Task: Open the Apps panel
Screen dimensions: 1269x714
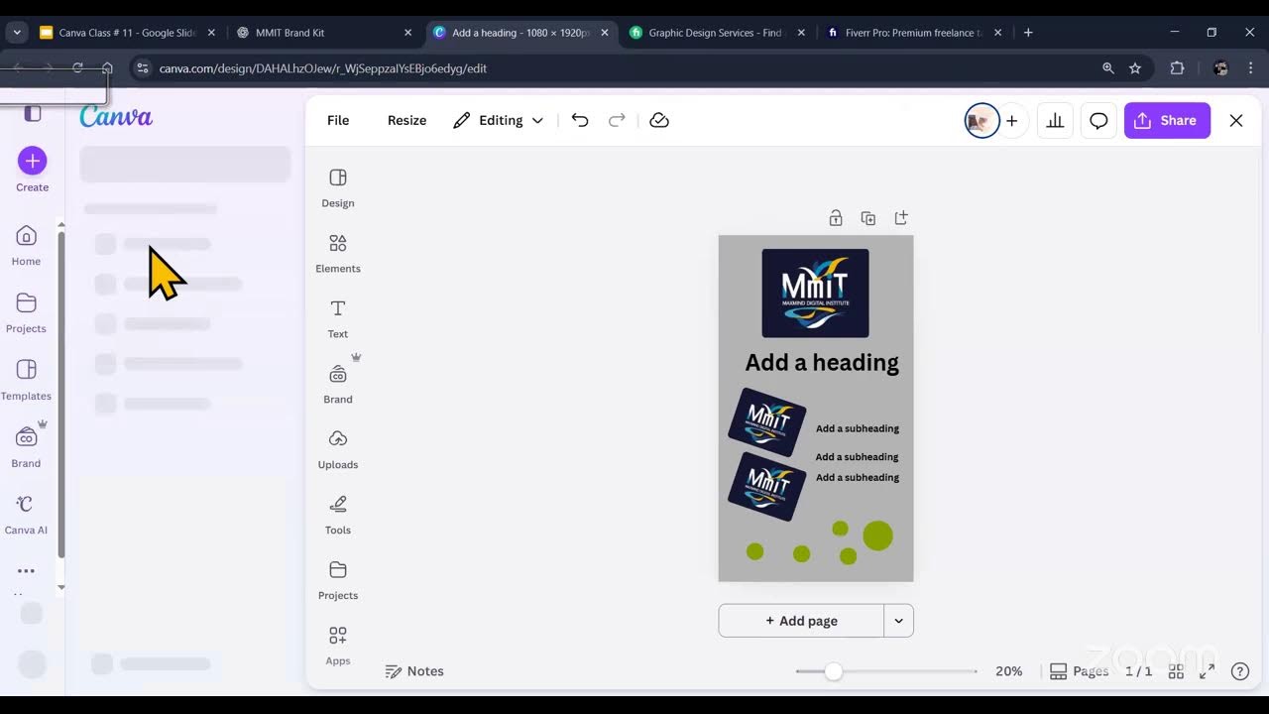Action: coord(338,646)
